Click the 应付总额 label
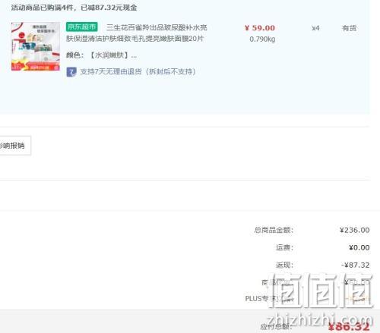 click(x=277, y=326)
